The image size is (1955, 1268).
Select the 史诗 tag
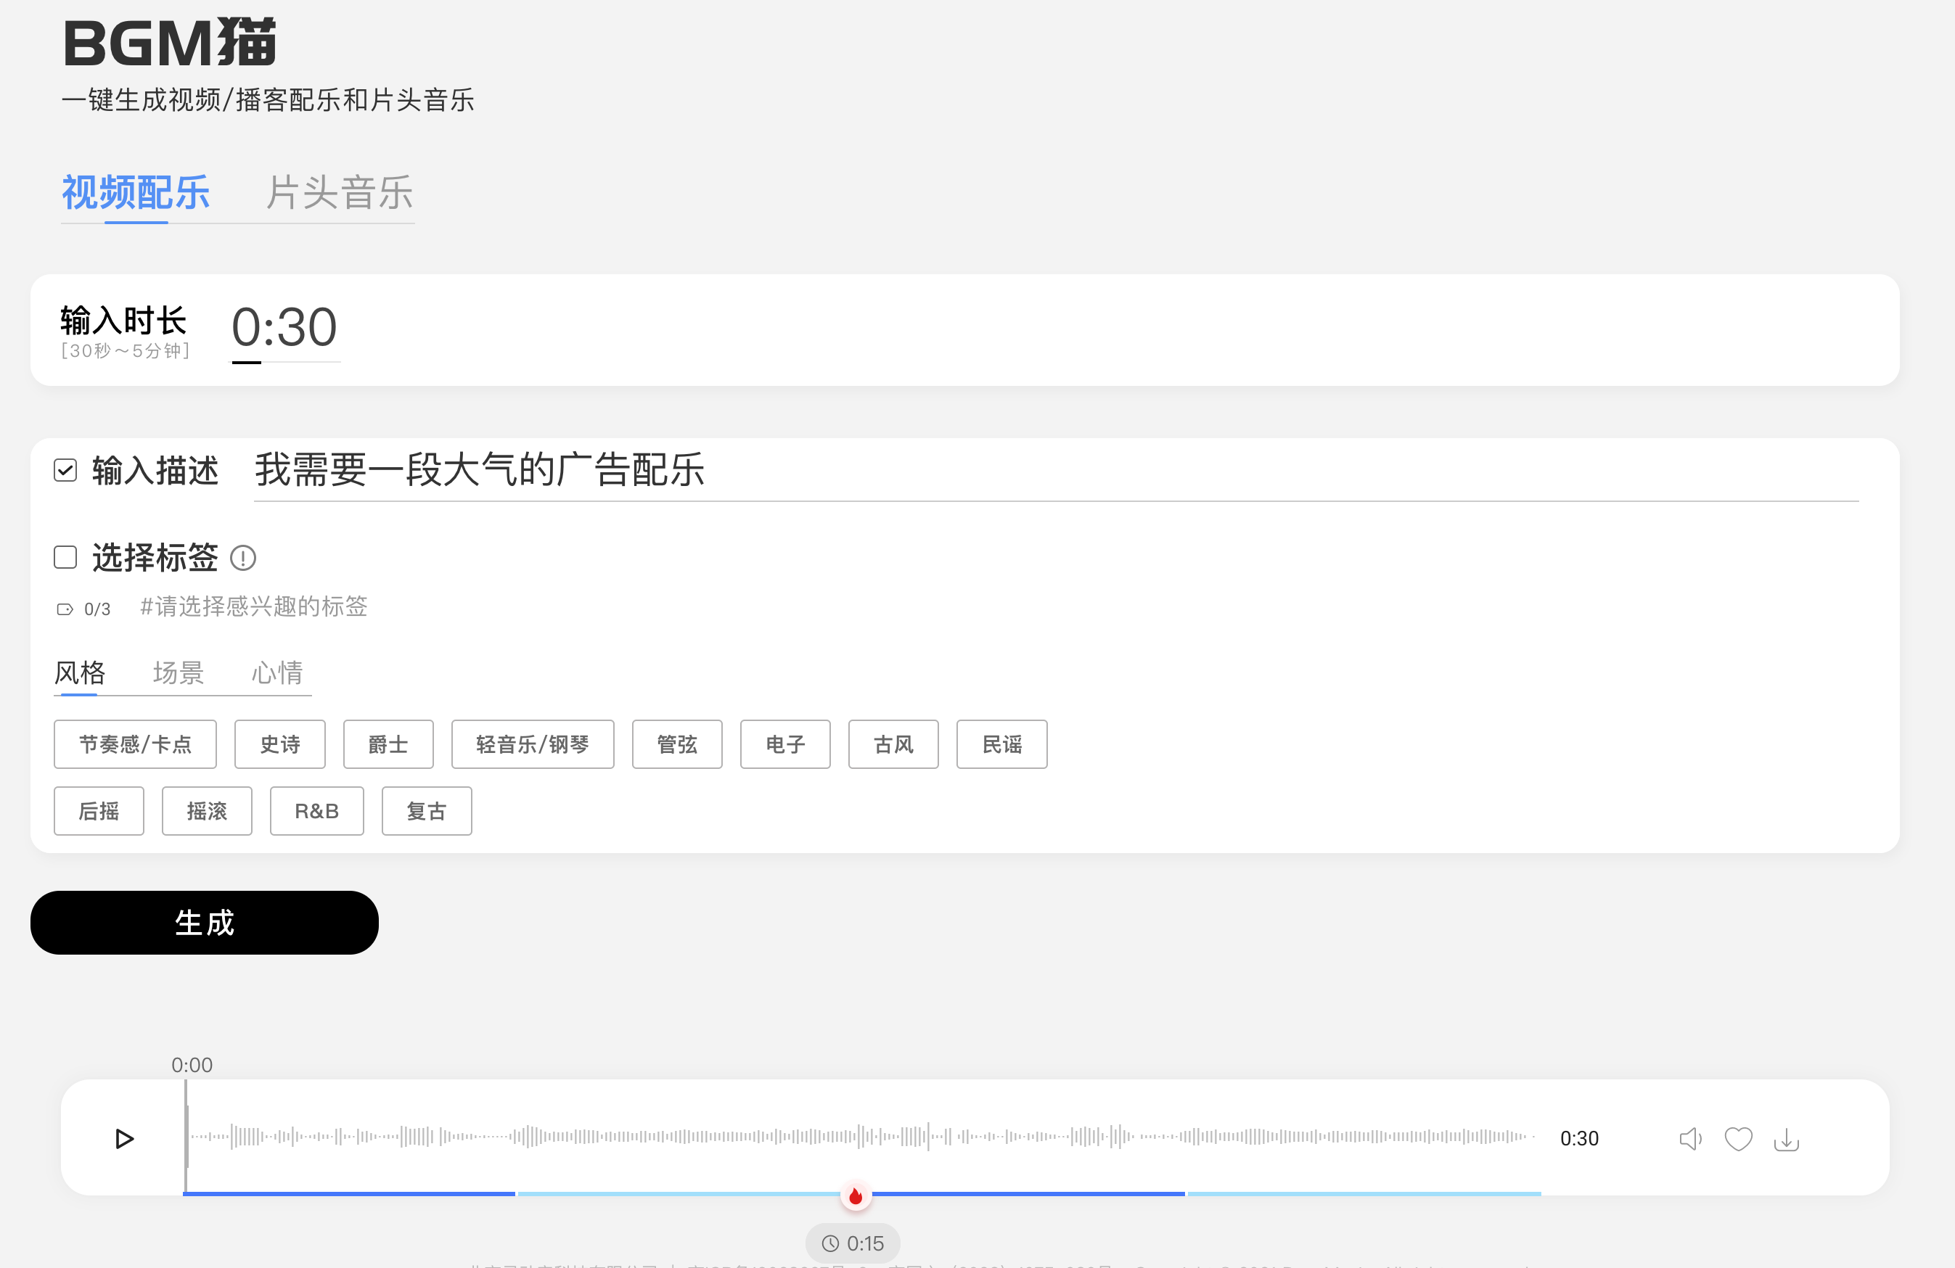pyautogui.click(x=280, y=744)
